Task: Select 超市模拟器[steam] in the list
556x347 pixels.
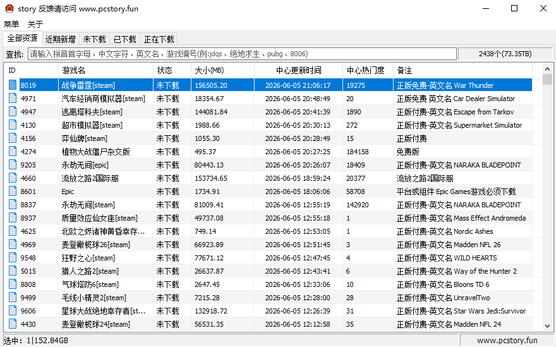Action: tap(92, 125)
